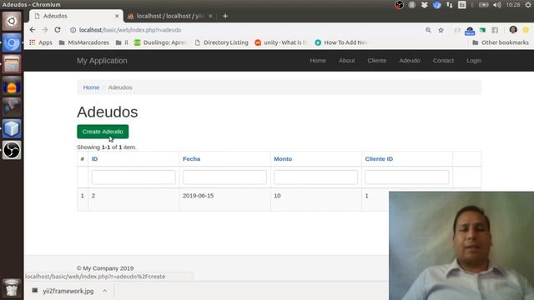This screenshot has height=300, width=534.
Task: Open the Trash in the launcher
Action: (12, 287)
